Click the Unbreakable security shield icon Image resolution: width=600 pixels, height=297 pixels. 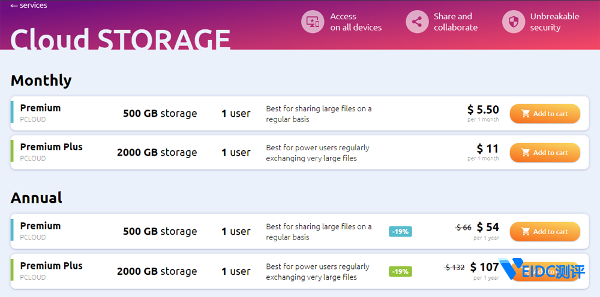point(514,22)
